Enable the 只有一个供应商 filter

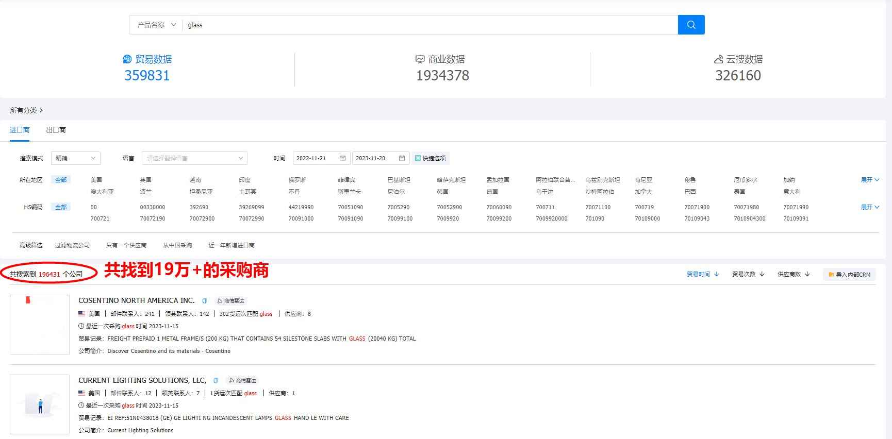126,245
